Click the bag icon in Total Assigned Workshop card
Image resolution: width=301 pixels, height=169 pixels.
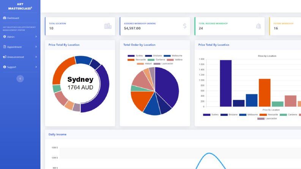click(258, 26)
